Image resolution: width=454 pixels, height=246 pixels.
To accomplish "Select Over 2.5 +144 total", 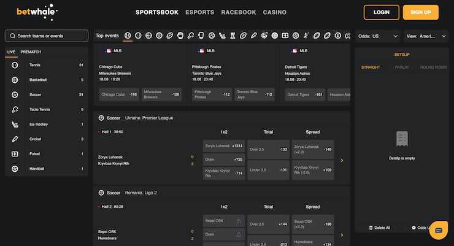I will point(268,225).
